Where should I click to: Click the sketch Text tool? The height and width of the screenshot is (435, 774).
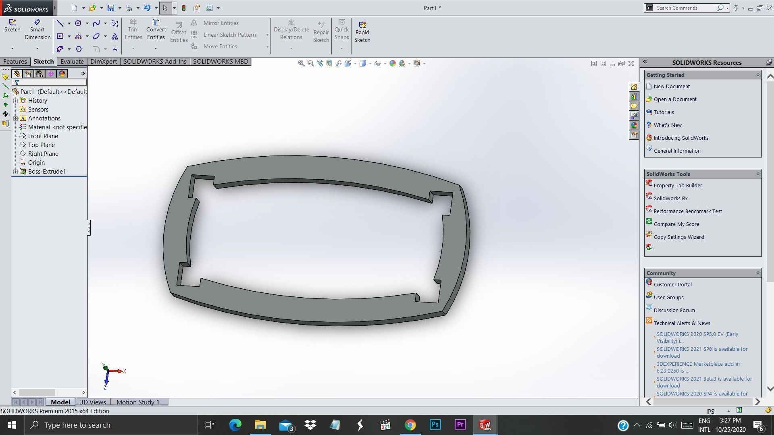115,36
